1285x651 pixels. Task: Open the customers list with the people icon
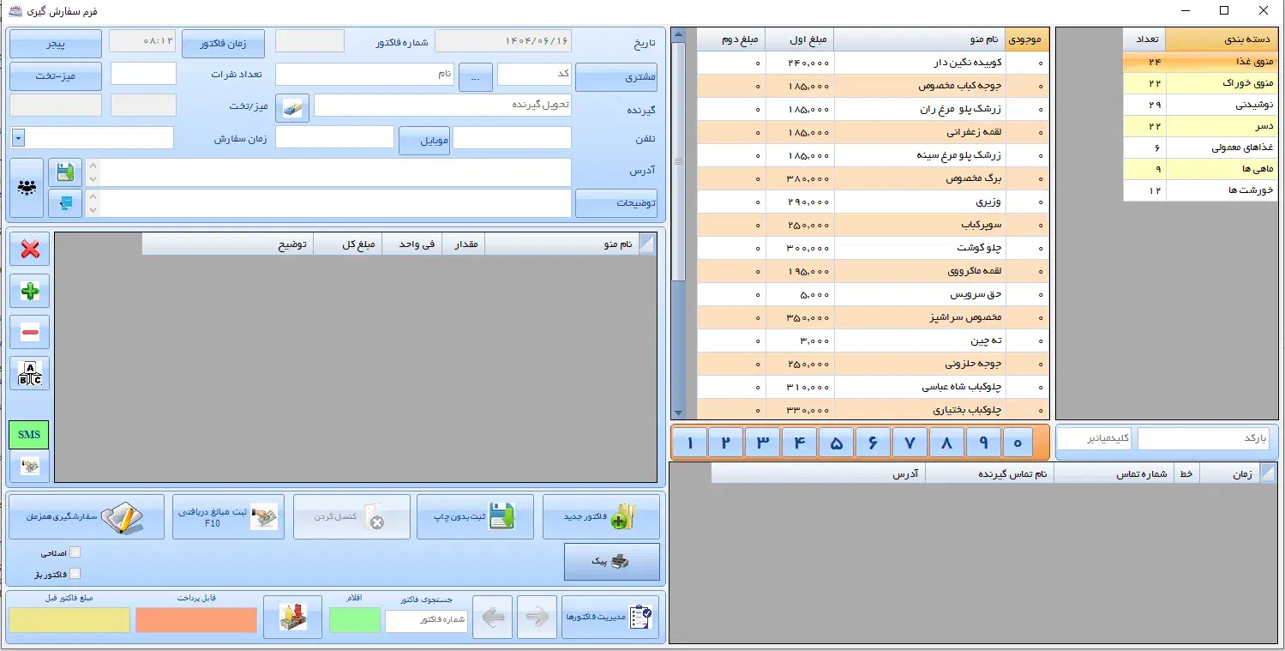tap(26, 188)
